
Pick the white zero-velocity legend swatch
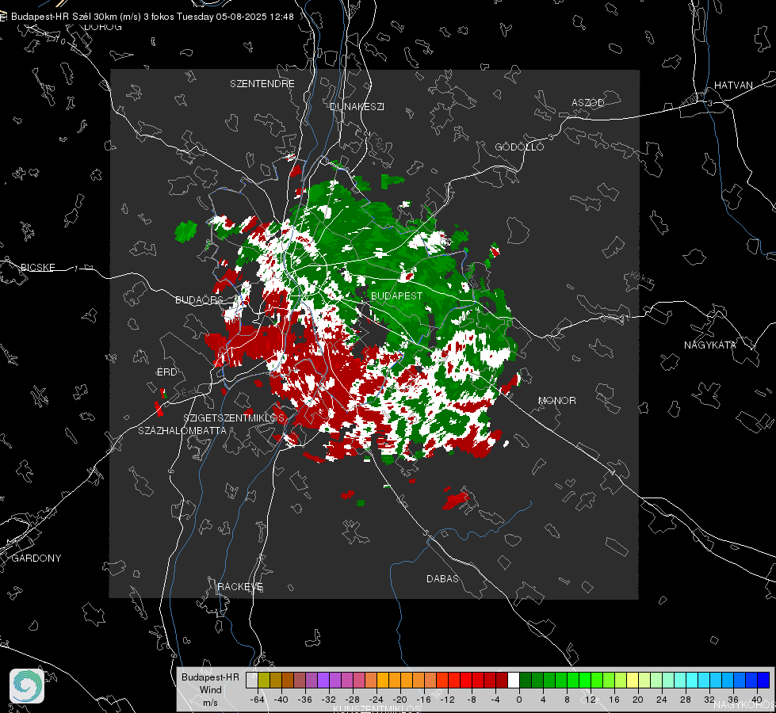pos(514,681)
